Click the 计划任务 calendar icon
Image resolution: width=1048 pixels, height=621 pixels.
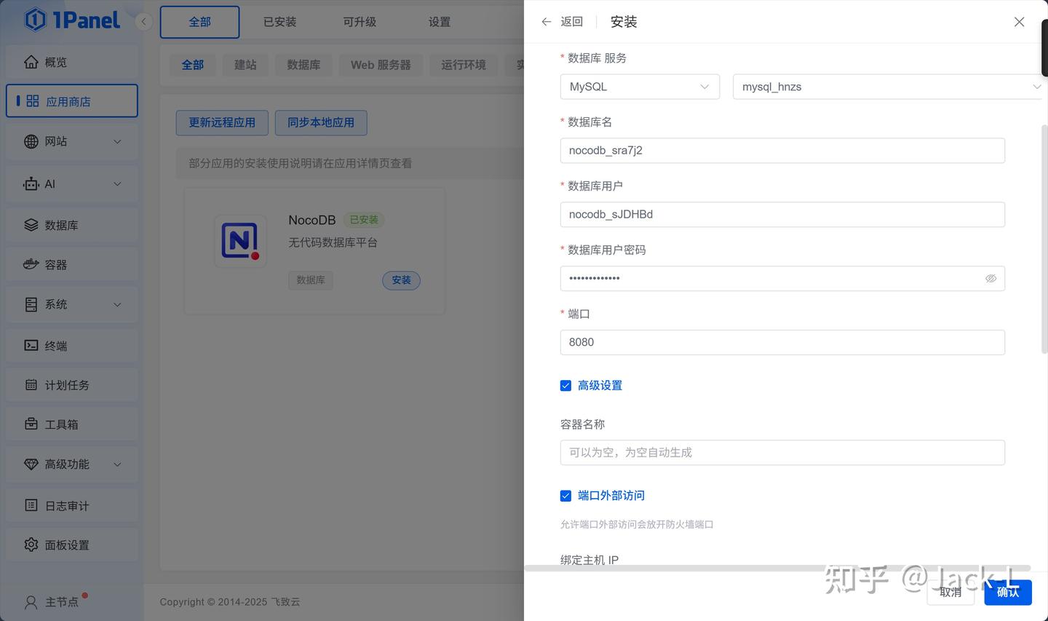tap(31, 384)
